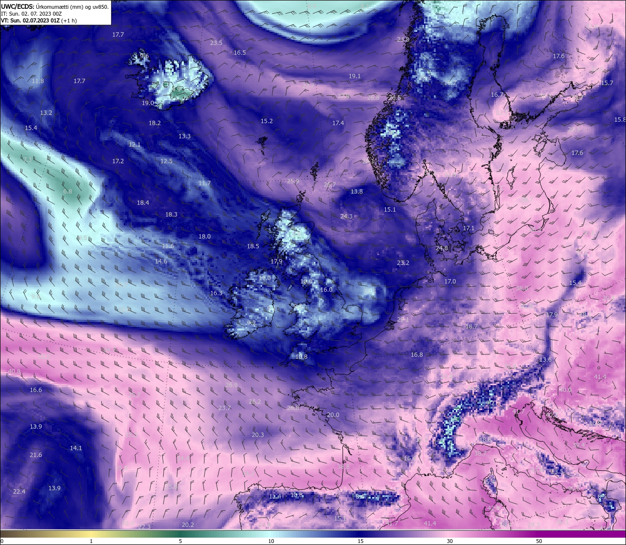Click the colour scale tick label '10'

[x=271, y=541]
